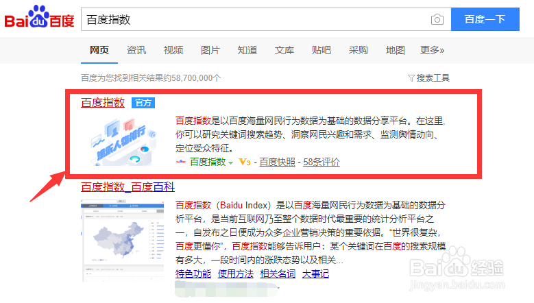Click the official 百度指数 result description text
534x303 pixels.
(x=311, y=135)
